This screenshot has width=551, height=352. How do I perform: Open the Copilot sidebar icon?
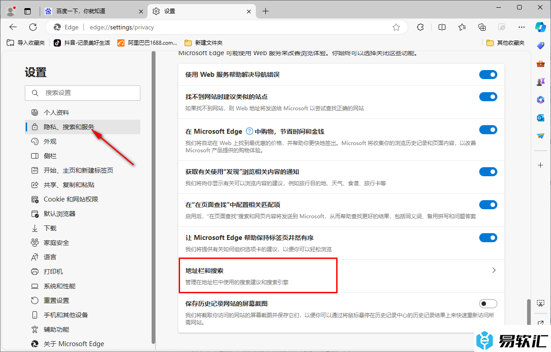[541, 27]
